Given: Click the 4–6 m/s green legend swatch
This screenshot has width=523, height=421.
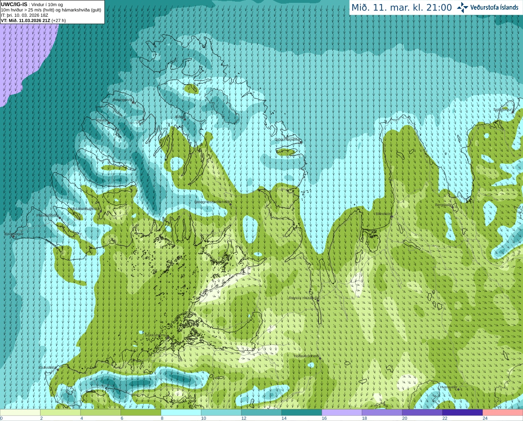Looking at the screenshot, I should (x=101, y=412).
